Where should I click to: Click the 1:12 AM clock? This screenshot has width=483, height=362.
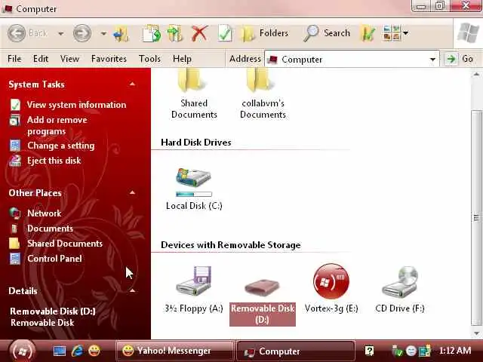pyautogui.click(x=455, y=350)
